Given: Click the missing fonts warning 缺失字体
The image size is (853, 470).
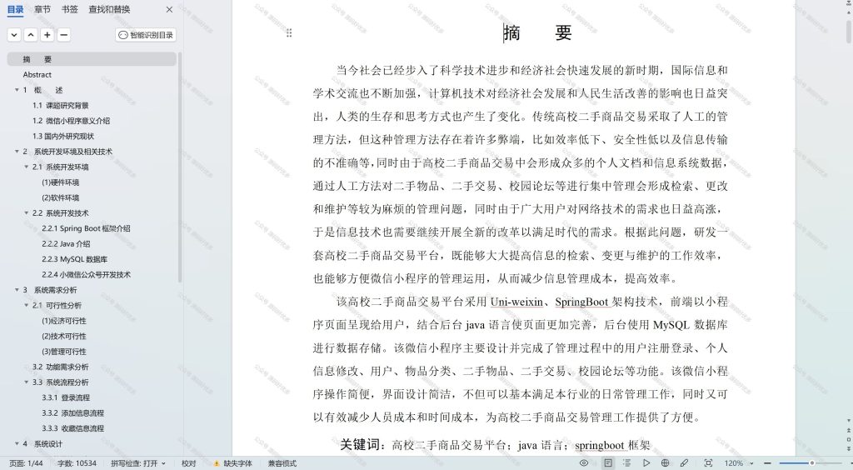Looking at the screenshot, I should pos(233,463).
